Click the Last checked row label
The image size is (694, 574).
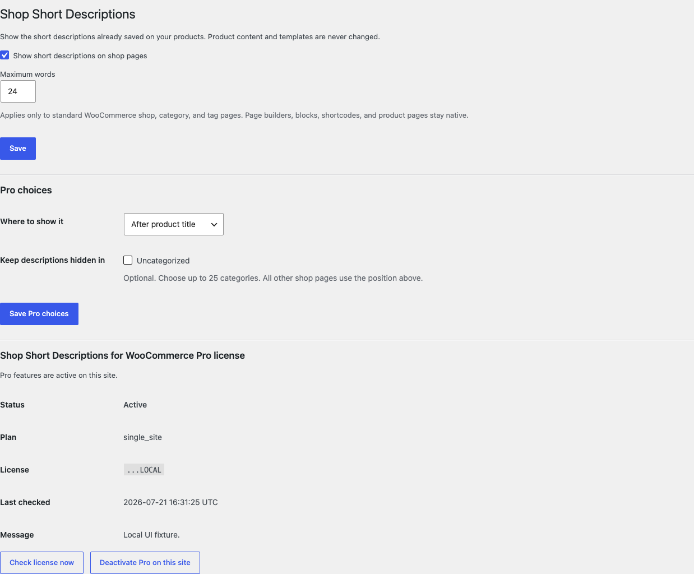(x=25, y=502)
